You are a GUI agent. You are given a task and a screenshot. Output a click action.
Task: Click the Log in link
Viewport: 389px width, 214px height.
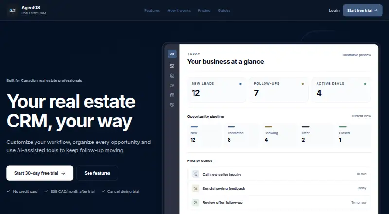(x=334, y=10)
